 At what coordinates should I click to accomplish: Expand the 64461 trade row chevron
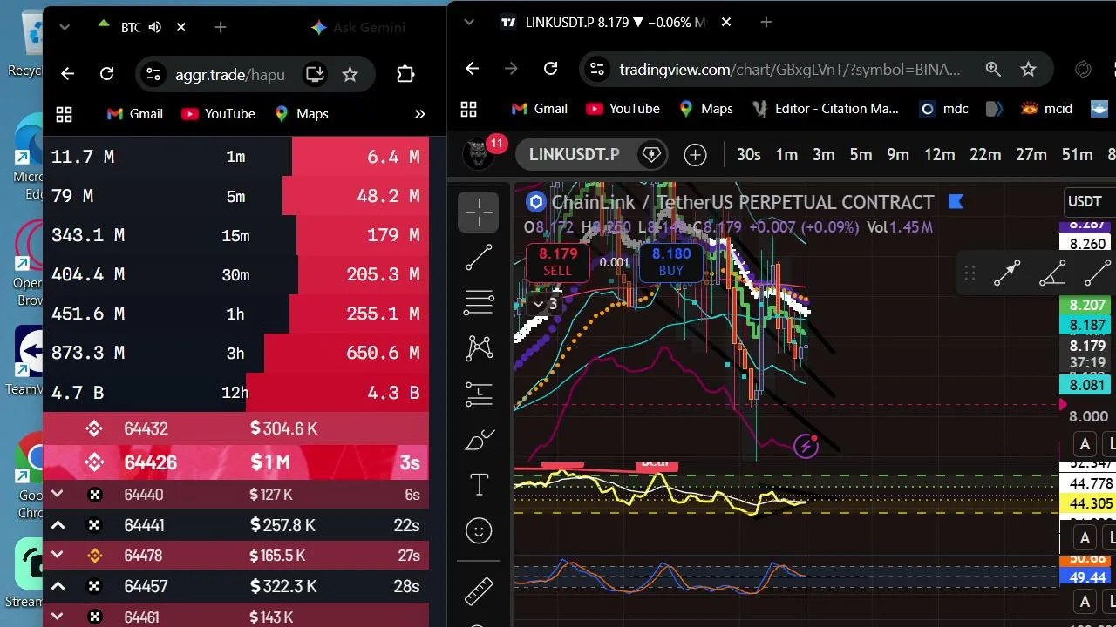click(58, 617)
